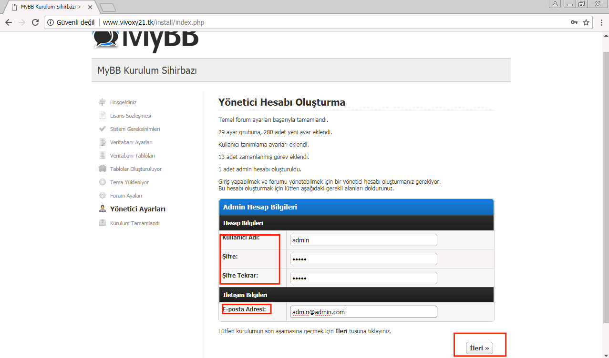Click the Şifre password field
The image size is (609, 358).
(363, 259)
